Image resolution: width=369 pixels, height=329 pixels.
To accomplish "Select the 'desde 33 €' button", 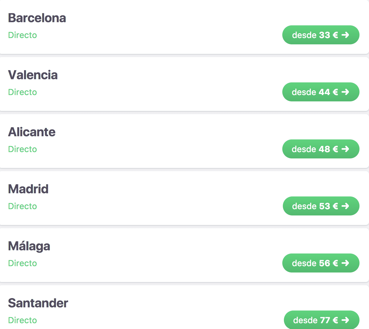I will tap(321, 35).
